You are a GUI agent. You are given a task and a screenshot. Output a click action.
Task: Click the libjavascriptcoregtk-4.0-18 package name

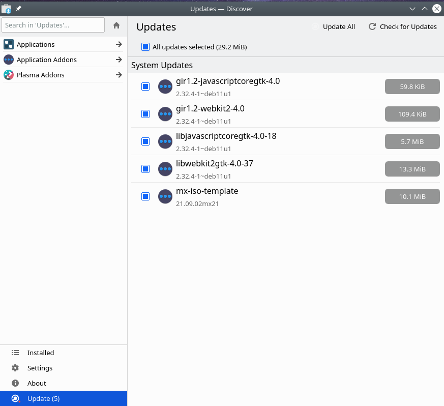[226, 136]
